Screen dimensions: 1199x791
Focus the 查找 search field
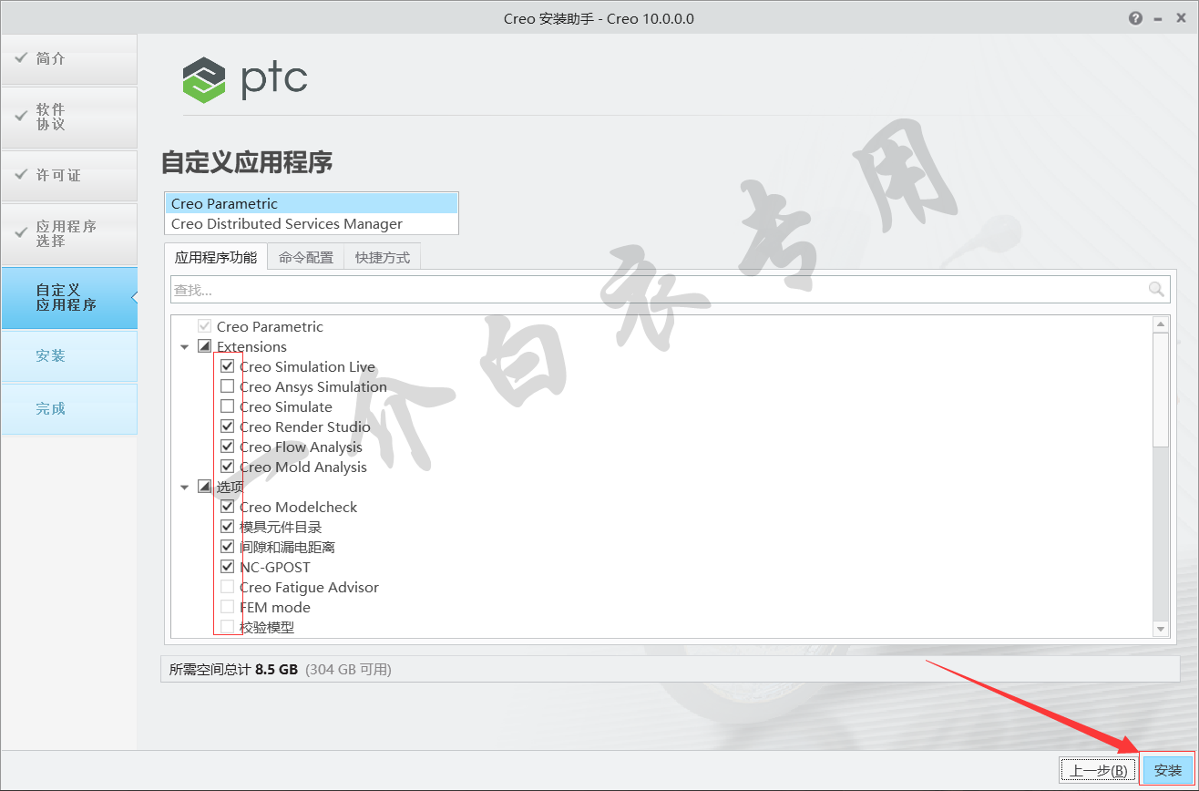[x=658, y=290]
